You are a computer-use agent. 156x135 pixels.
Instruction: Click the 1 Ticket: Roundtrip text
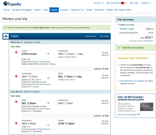tap(126, 25)
